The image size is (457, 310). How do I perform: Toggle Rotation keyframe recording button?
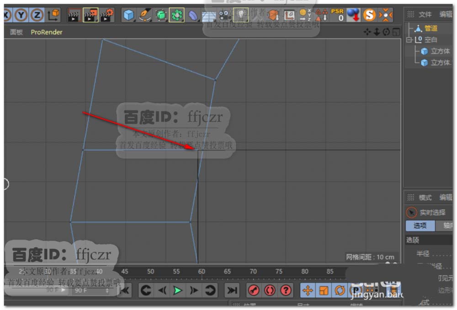[x=340, y=290]
